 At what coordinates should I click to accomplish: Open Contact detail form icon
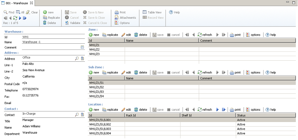coord(83,115)
